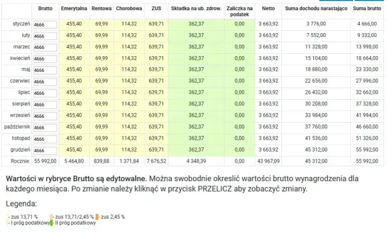Viewport: 387px width, 232px height.
Task: Edit the Brutto field for grudzień
Action: (x=45, y=150)
